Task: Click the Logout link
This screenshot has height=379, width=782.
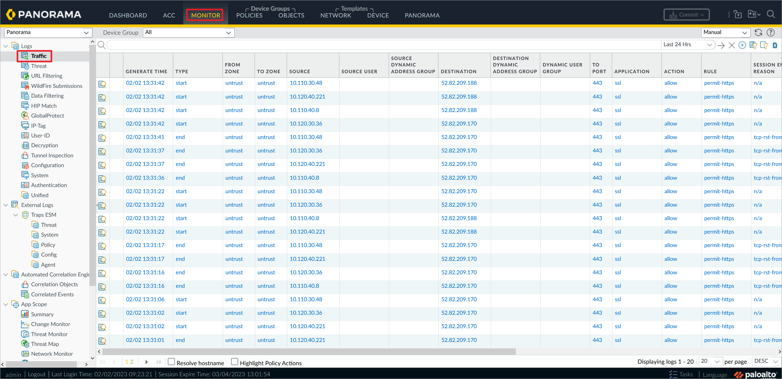Action: 37,374
